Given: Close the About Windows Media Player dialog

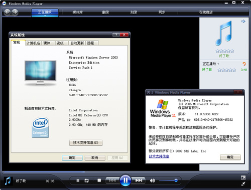Looking at the screenshot, I should pos(238,92).
